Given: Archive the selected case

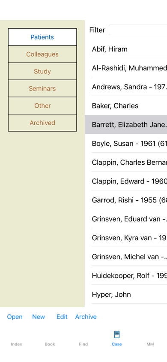Looking at the screenshot, I should coord(86,317).
